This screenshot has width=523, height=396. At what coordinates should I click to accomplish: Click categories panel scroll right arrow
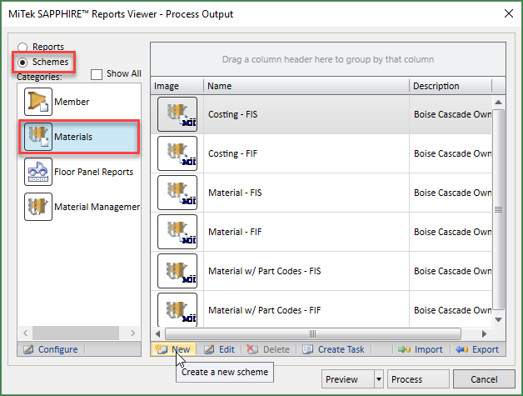(132, 333)
